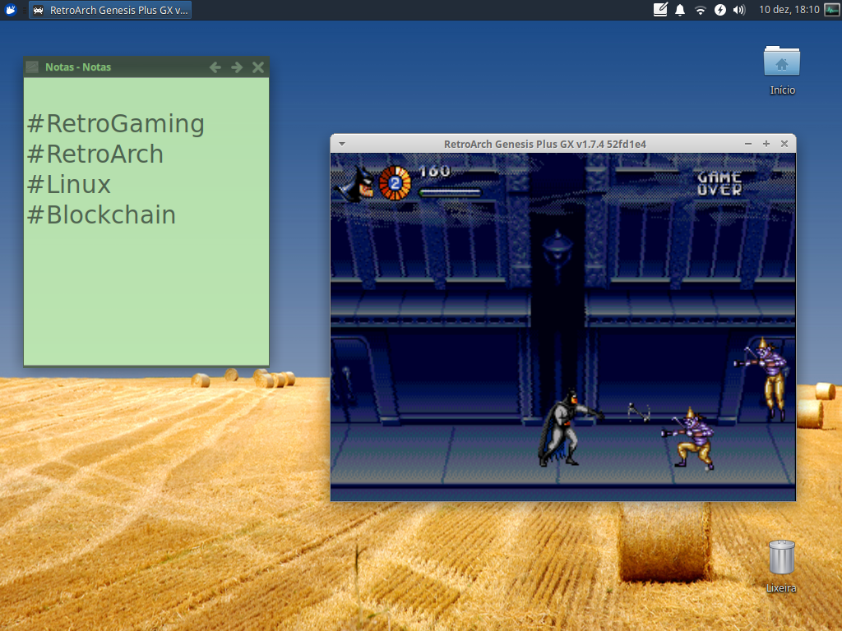Click the lives counter badge showing 2
The width and height of the screenshot is (842, 631).
(x=396, y=183)
